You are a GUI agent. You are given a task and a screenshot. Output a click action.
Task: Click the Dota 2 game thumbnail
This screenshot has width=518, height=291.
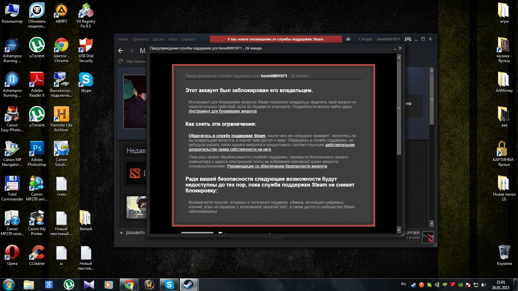(136, 173)
